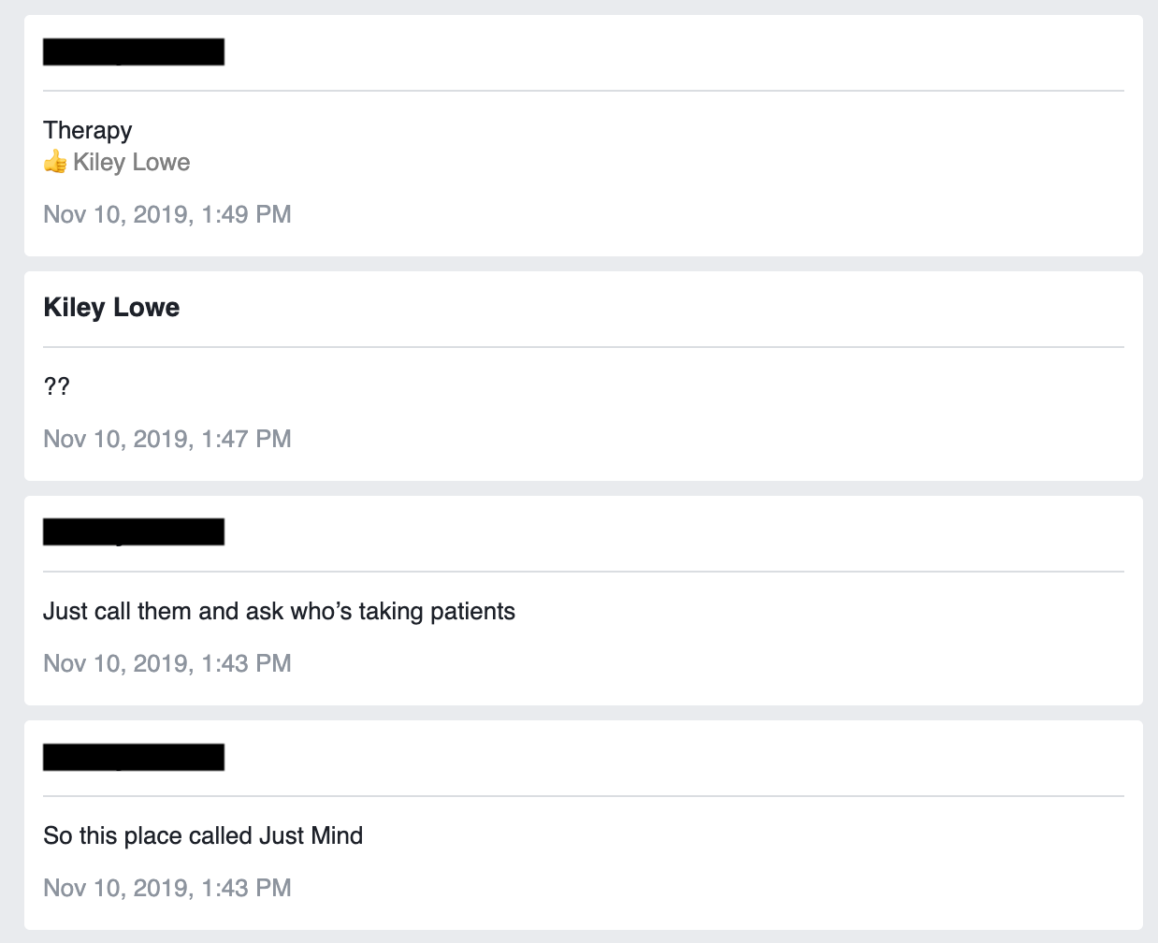Click gray gap between Therapy and ?? cards
Image resolution: width=1158 pixels, height=943 pixels.
[x=584, y=264]
